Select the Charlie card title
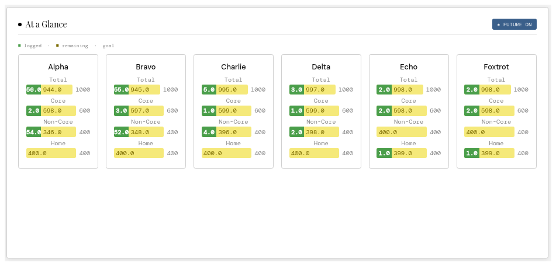The image size is (556, 266). point(233,67)
